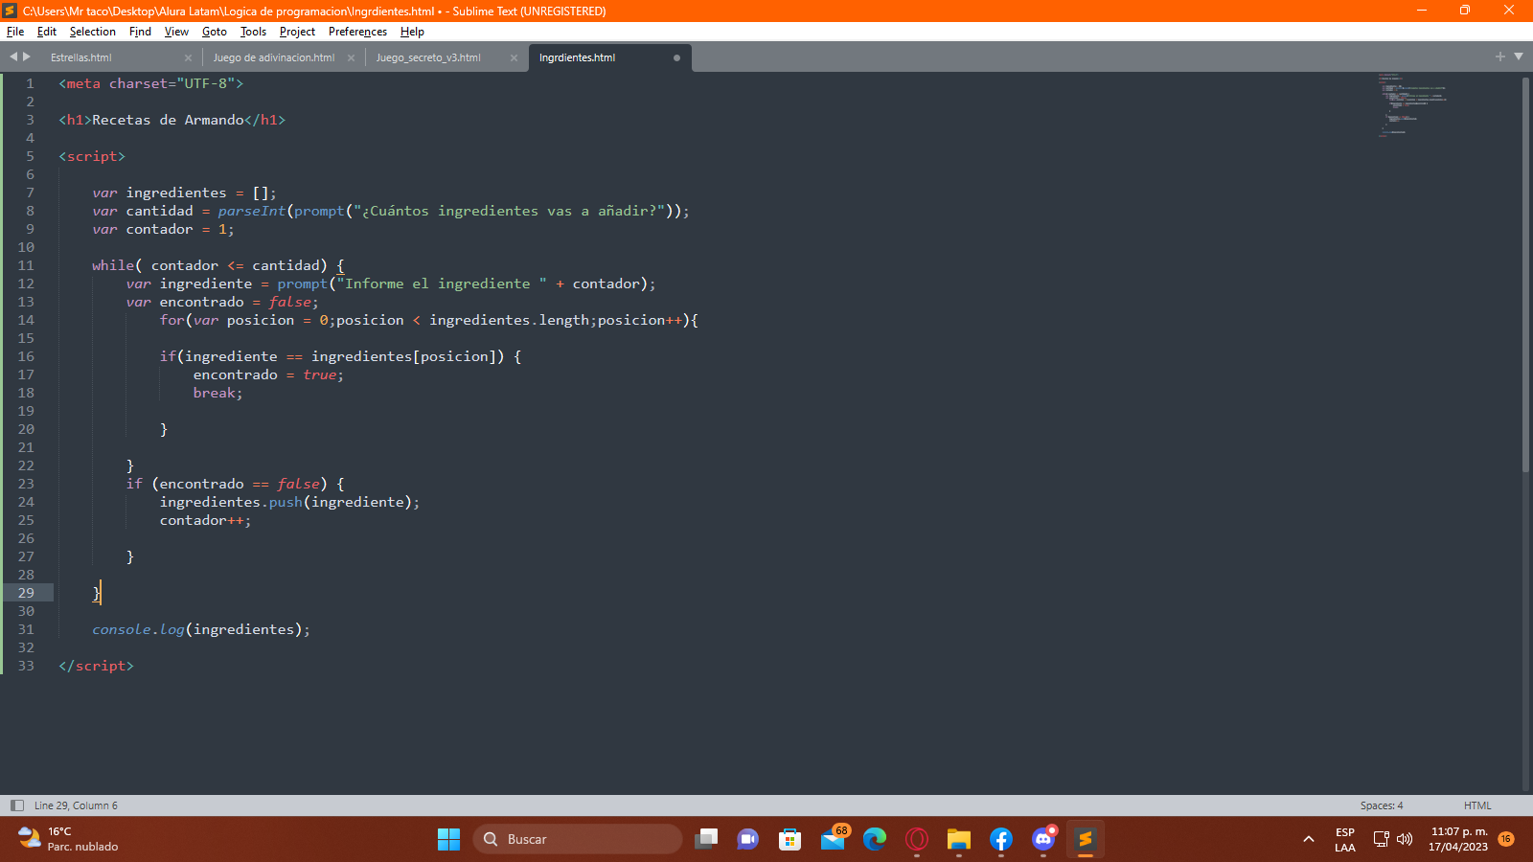Click 'break;' on line 18
The image size is (1533, 862).
(217, 393)
